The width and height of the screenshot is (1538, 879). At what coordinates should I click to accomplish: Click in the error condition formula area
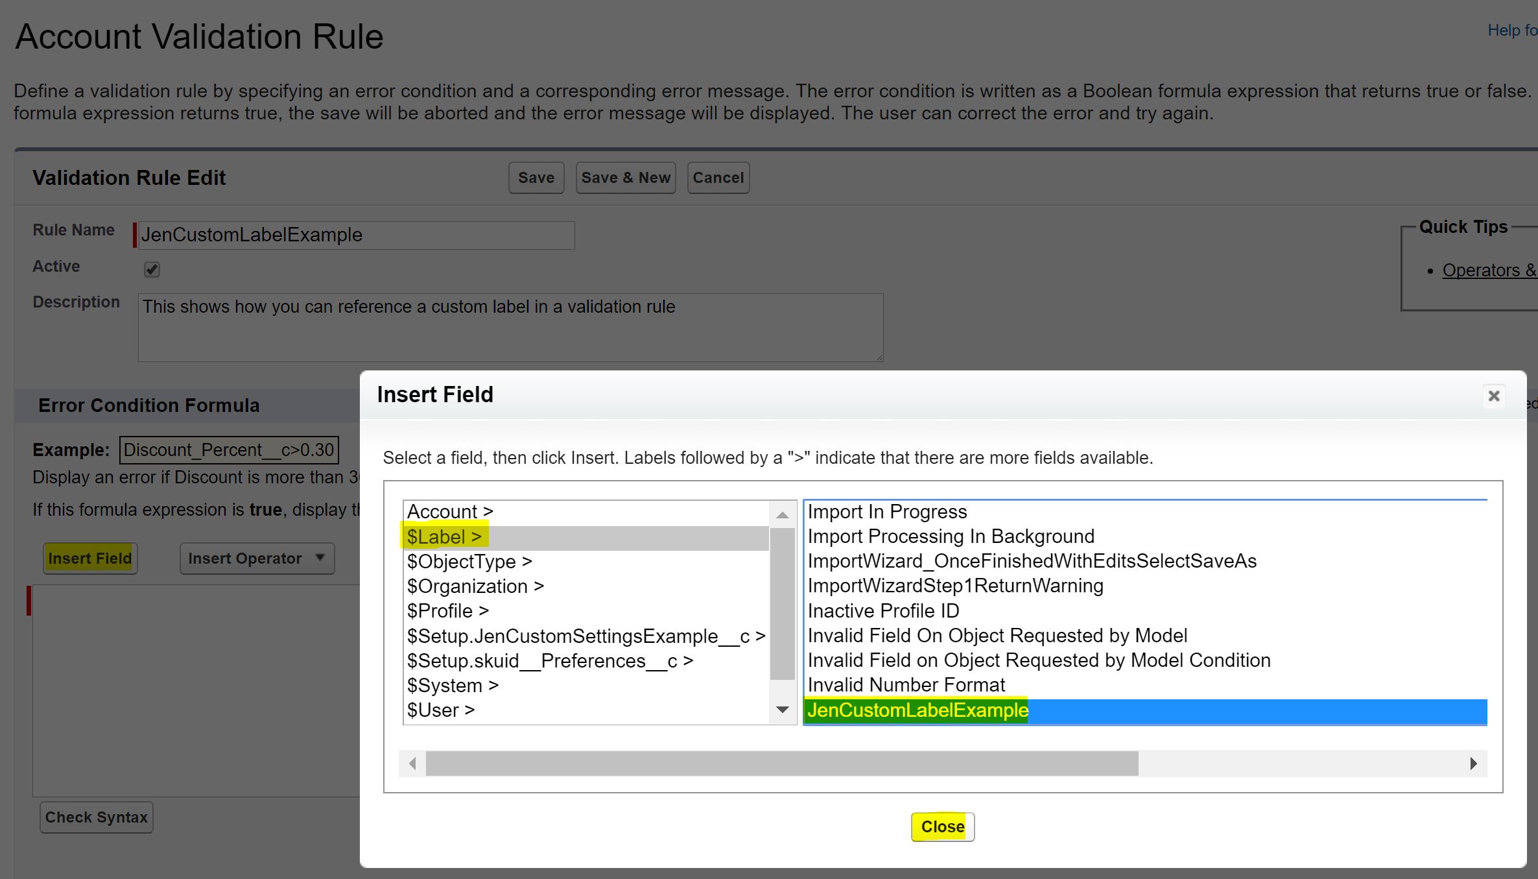point(196,691)
